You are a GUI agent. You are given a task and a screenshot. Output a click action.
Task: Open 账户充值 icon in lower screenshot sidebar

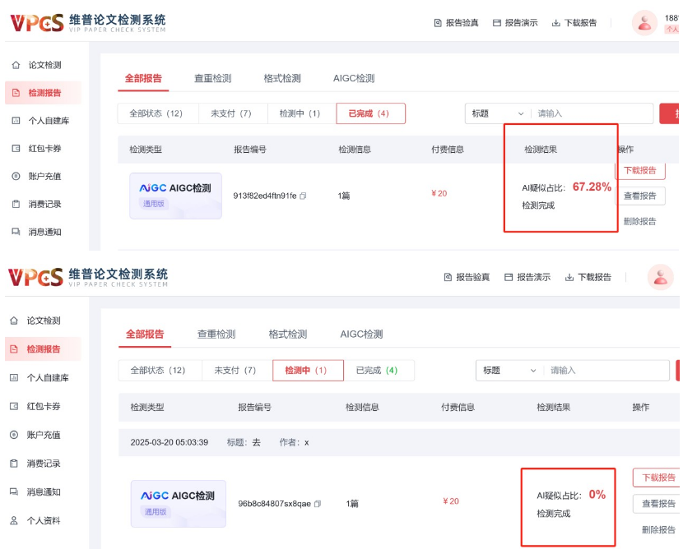click(x=14, y=435)
